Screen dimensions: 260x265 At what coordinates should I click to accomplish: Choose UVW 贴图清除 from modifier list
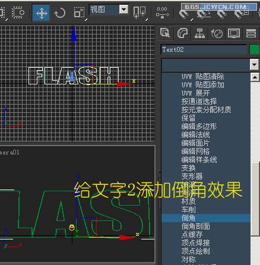point(203,77)
